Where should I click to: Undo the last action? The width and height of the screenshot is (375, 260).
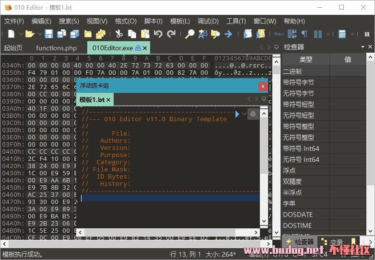click(158, 34)
